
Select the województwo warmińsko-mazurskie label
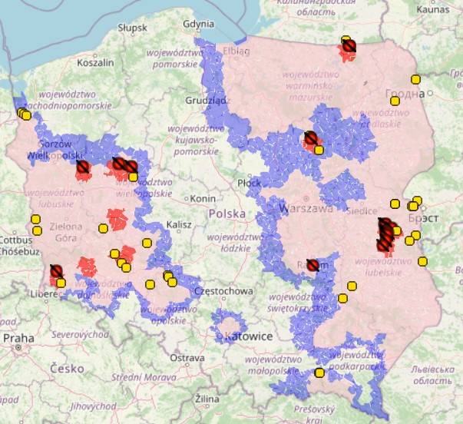point(310,85)
